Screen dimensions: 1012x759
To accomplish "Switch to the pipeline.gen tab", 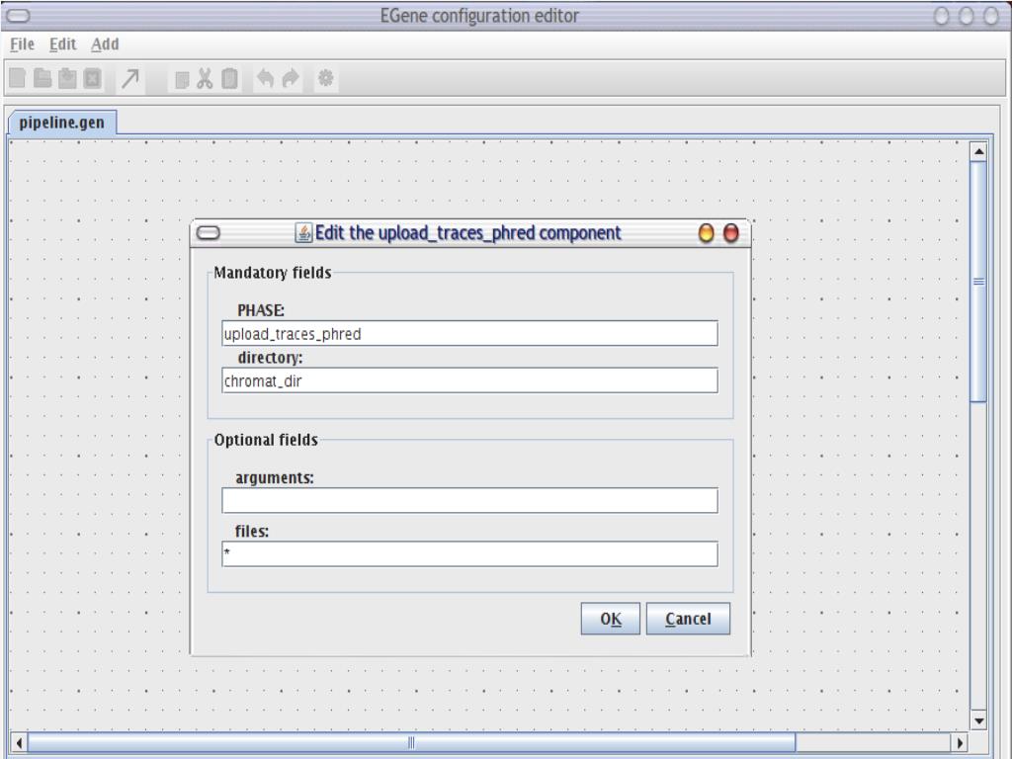I will pyautogui.click(x=62, y=122).
